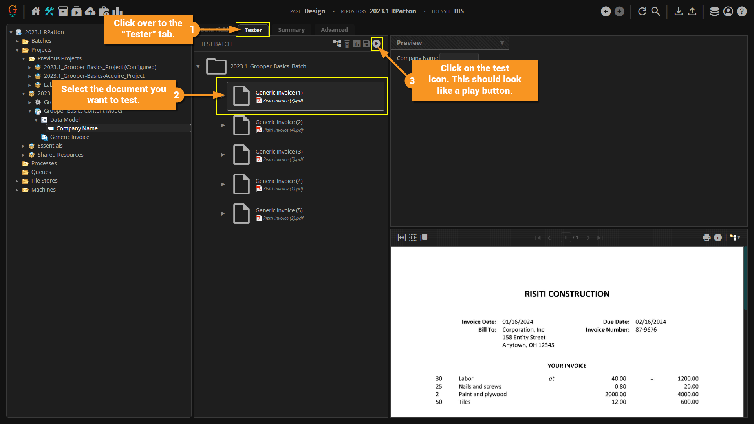754x424 pixels.
Task: Print the document with the printer icon
Action: (706, 238)
